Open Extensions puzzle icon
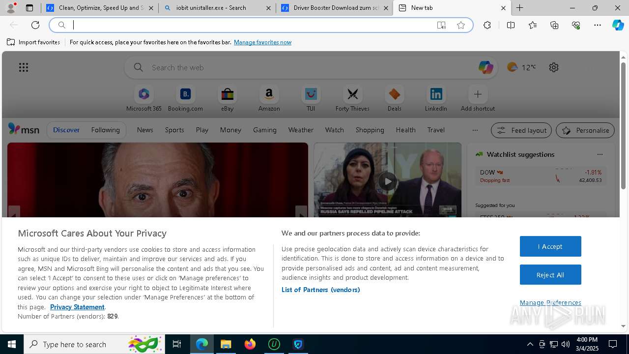 point(487,25)
